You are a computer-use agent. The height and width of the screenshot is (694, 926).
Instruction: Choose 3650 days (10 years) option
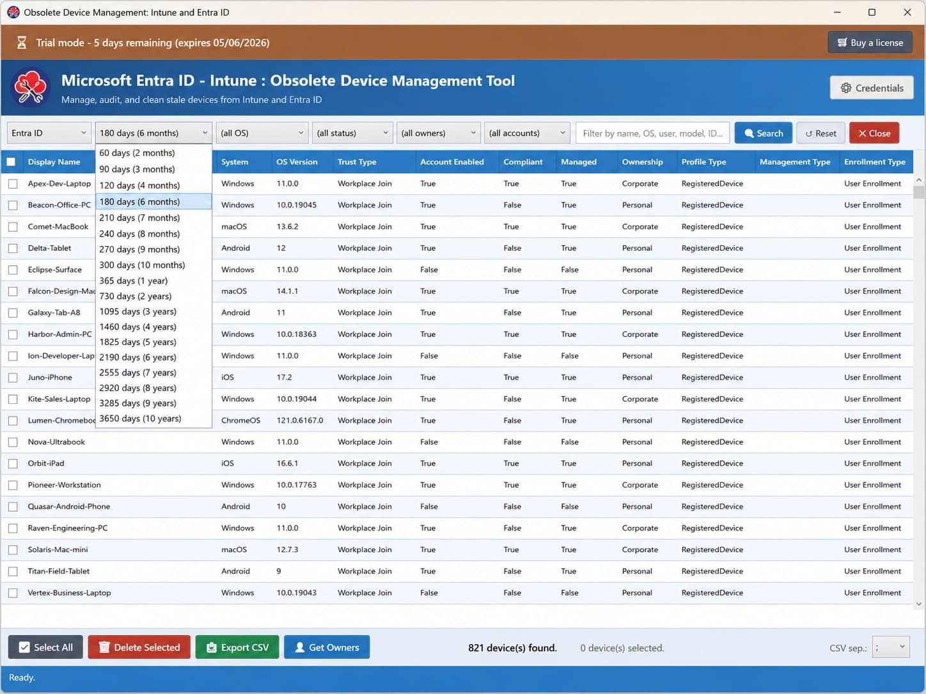tap(153, 419)
